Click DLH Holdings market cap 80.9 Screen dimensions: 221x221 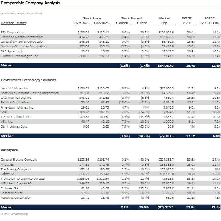tap(171, 126)
